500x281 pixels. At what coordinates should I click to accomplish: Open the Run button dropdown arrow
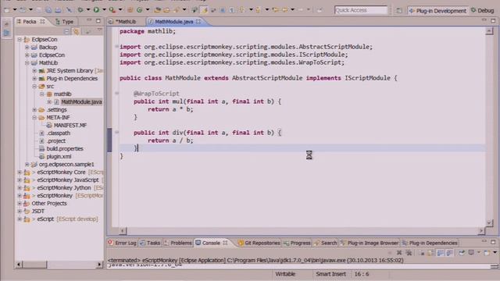104,10
